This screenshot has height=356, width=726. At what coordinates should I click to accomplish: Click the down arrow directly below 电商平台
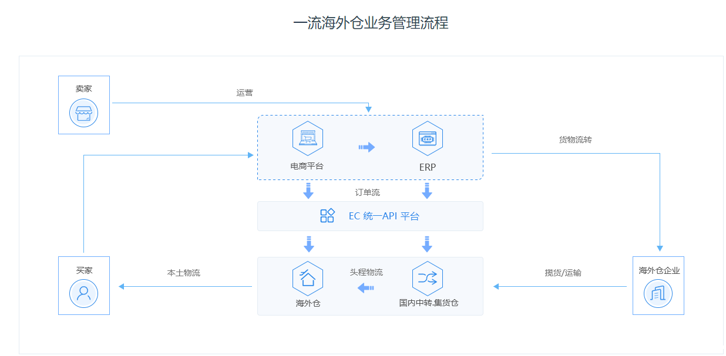tap(308, 191)
